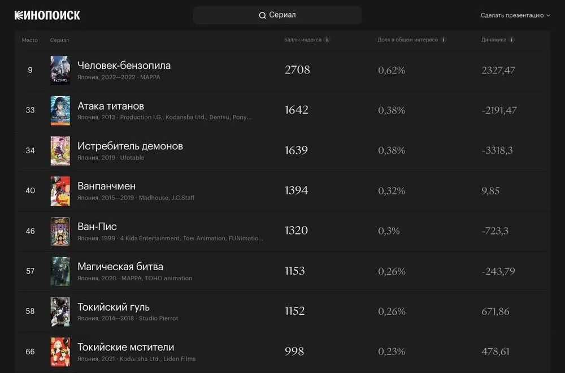
Task: Open the Истребитель демонов series title
Action: coord(130,146)
